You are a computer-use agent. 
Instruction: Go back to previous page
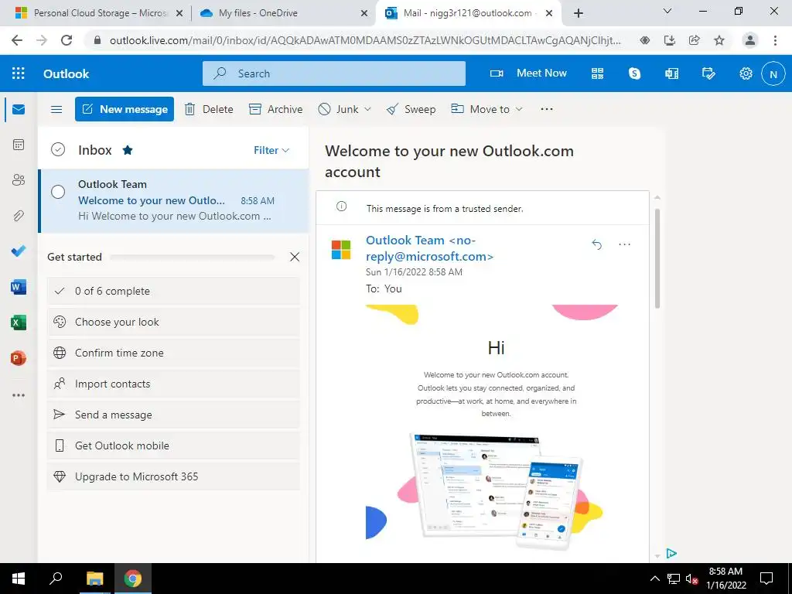click(17, 40)
